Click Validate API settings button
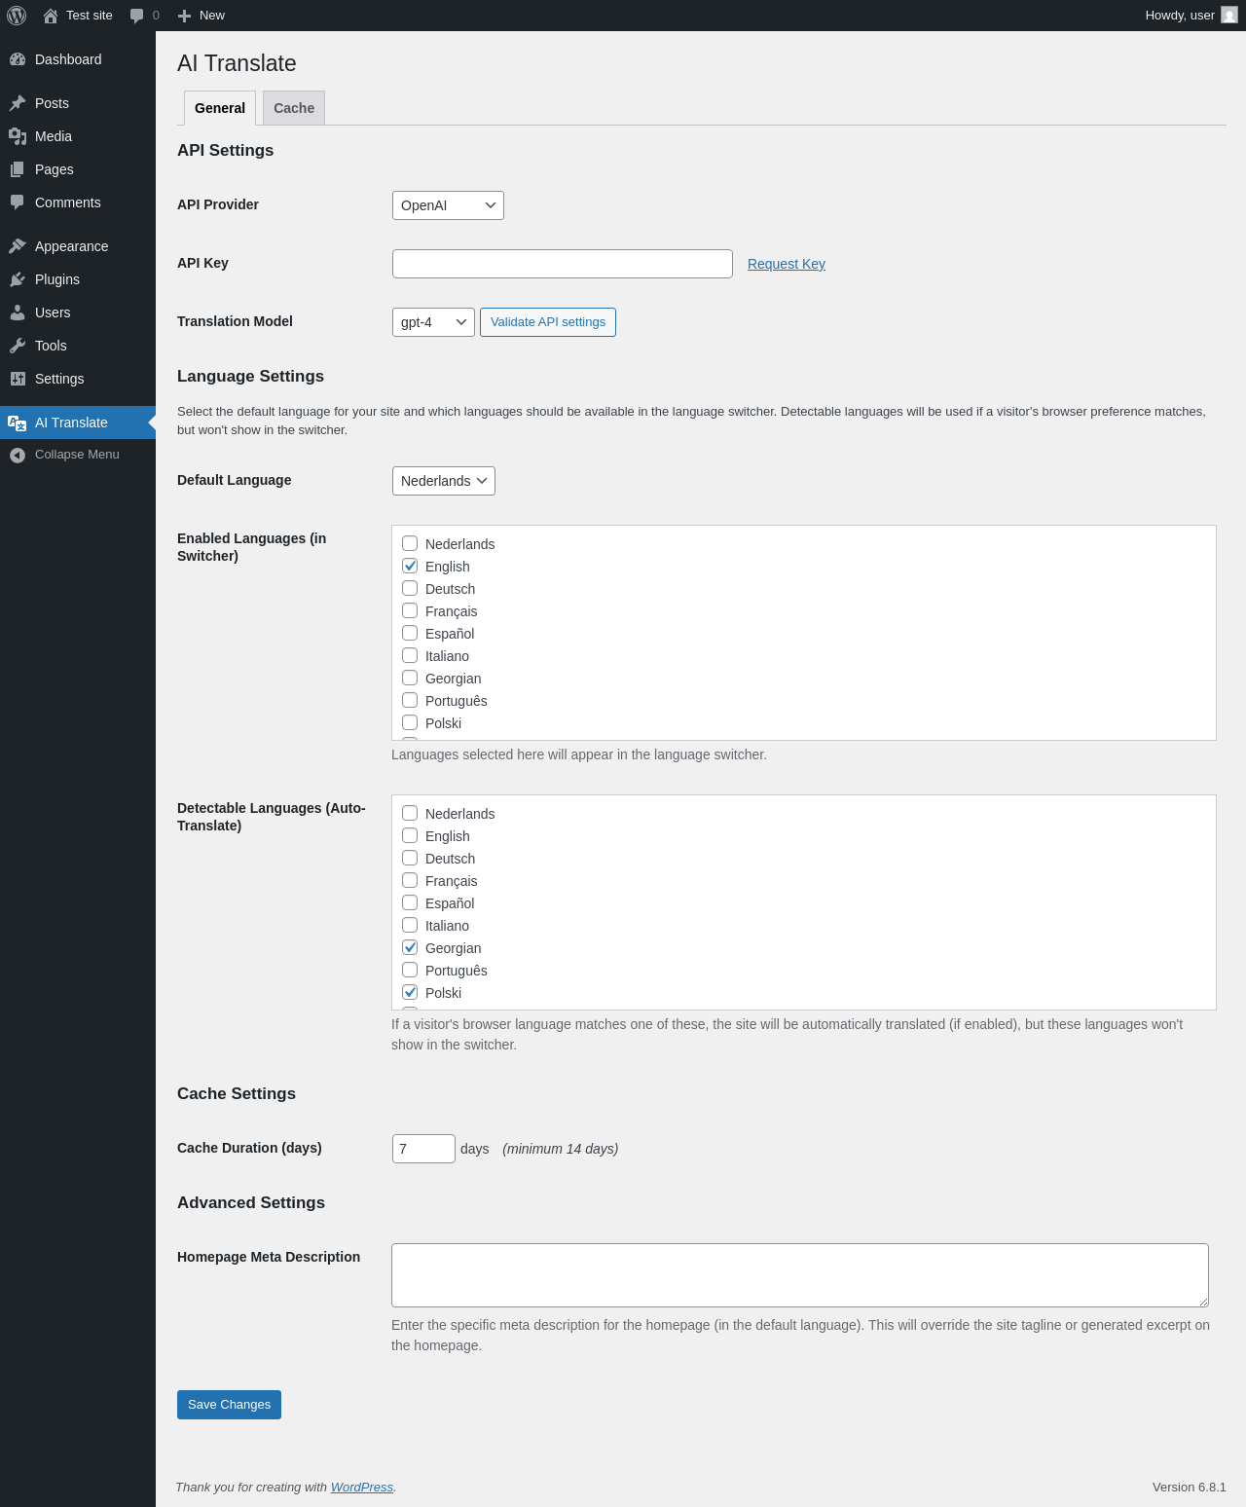1246x1507 pixels. (548, 322)
